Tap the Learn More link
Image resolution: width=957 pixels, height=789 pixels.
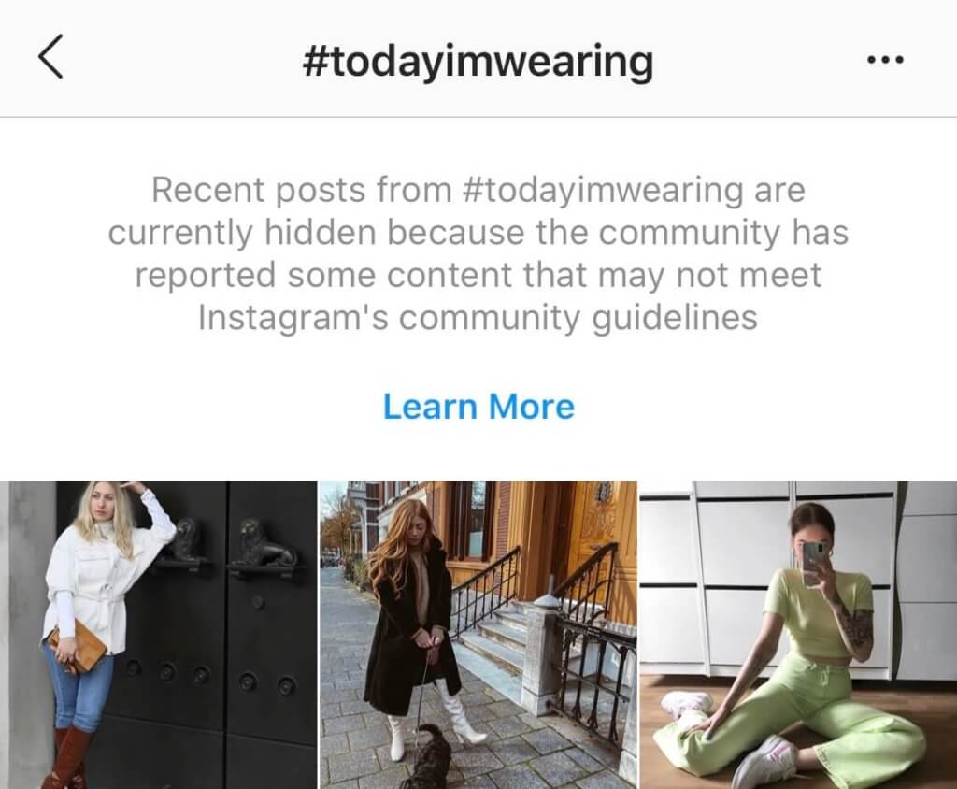point(478,407)
